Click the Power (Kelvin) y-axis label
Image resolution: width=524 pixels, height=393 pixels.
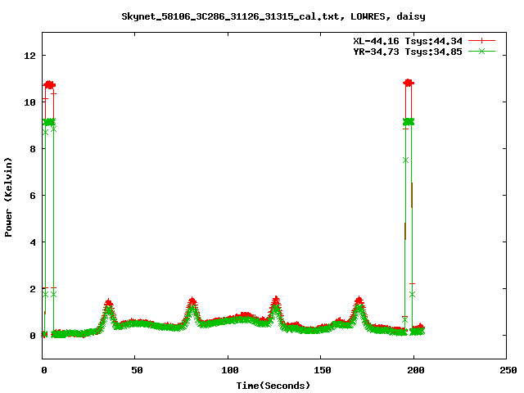coord(8,196)
